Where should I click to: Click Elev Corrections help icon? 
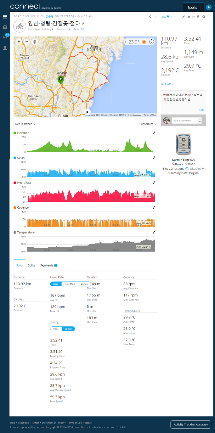187,169
